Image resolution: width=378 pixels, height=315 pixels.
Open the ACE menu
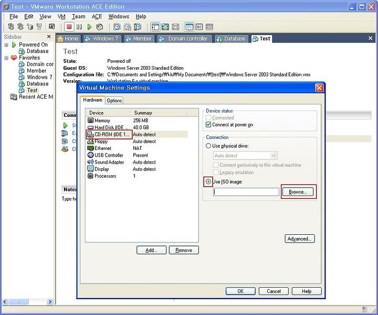coord(97,16)
